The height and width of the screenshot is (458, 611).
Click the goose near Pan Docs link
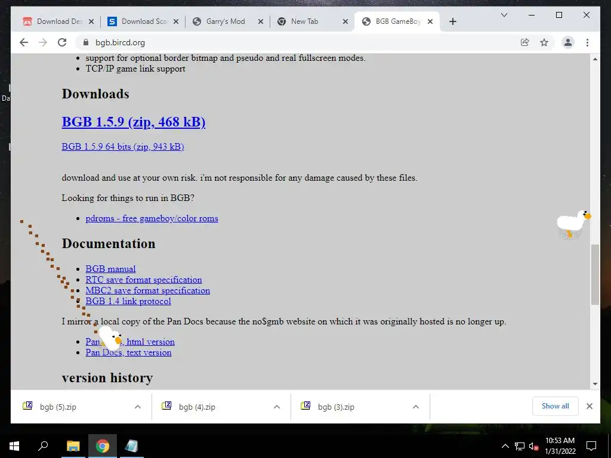tap(110, 338)
